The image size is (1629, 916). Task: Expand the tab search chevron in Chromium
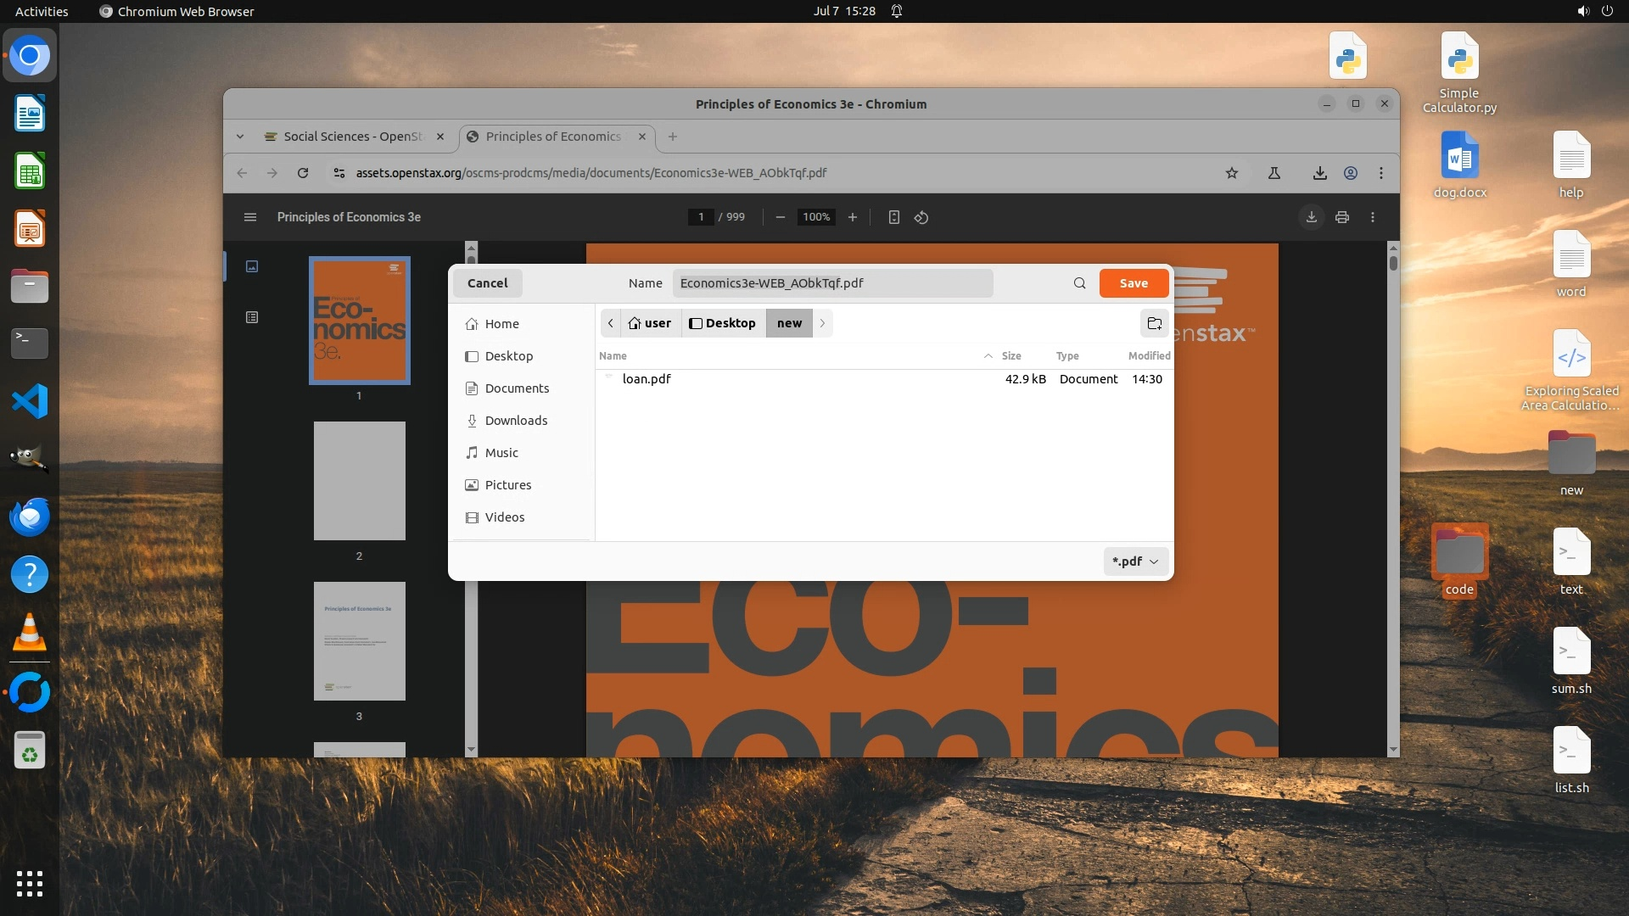pos(240,137)
